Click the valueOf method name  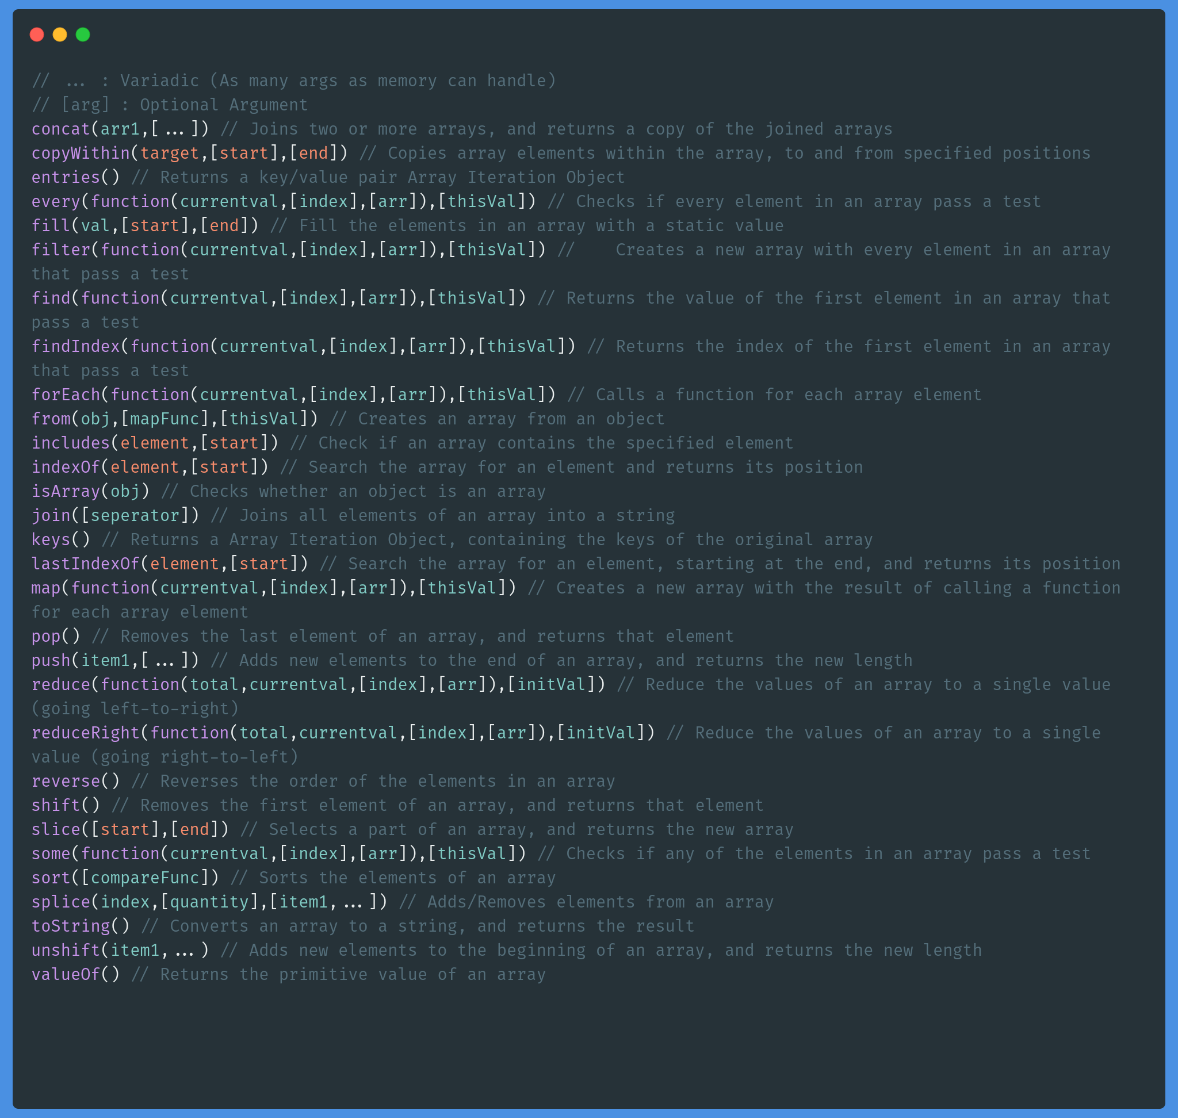(x=66, y=974)
